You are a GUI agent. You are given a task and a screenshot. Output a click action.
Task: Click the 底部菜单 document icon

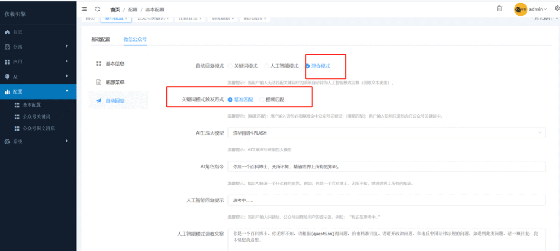[99, 82]
